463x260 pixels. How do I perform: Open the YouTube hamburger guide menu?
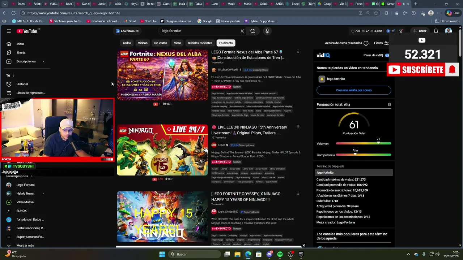[9, 31]
